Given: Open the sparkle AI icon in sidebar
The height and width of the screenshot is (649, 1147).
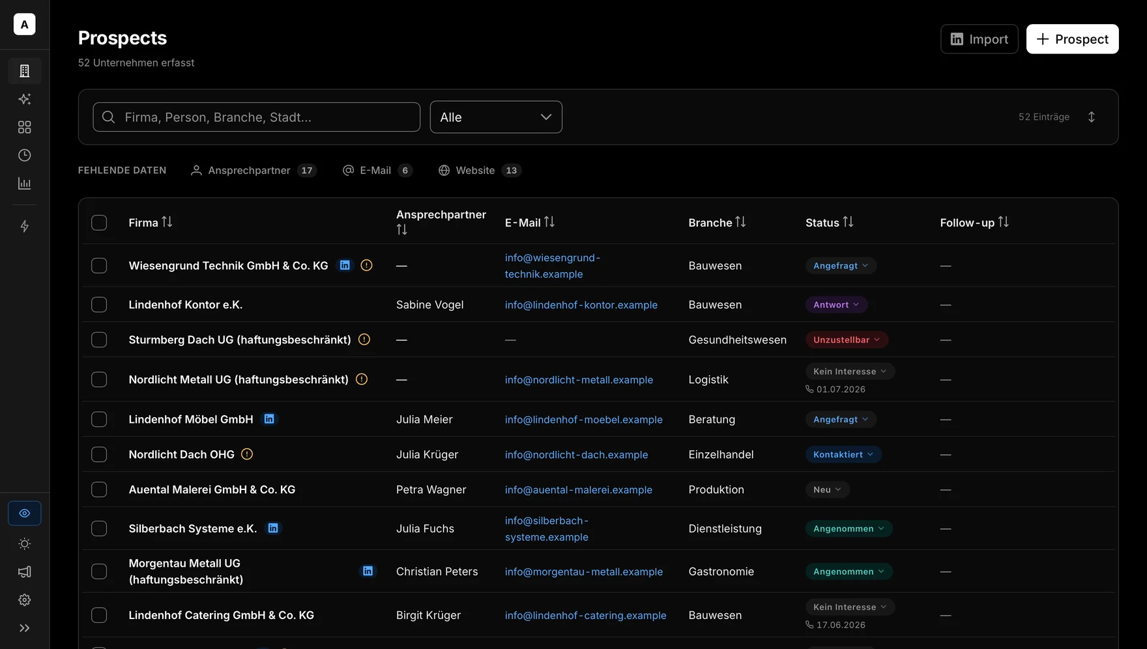Looking at the screenshot, I should tap(25, 99).
